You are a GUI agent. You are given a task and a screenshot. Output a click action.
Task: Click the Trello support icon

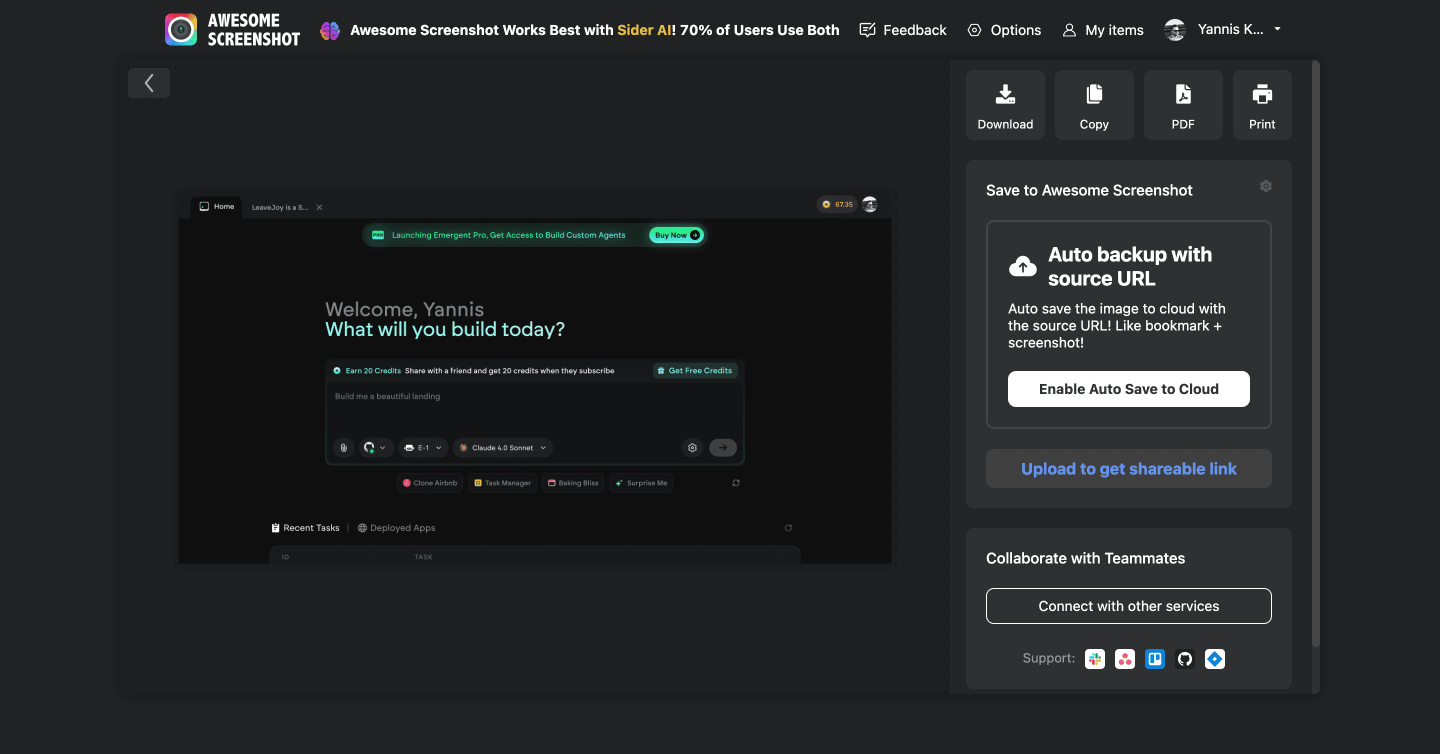[x=1154, y=659]
